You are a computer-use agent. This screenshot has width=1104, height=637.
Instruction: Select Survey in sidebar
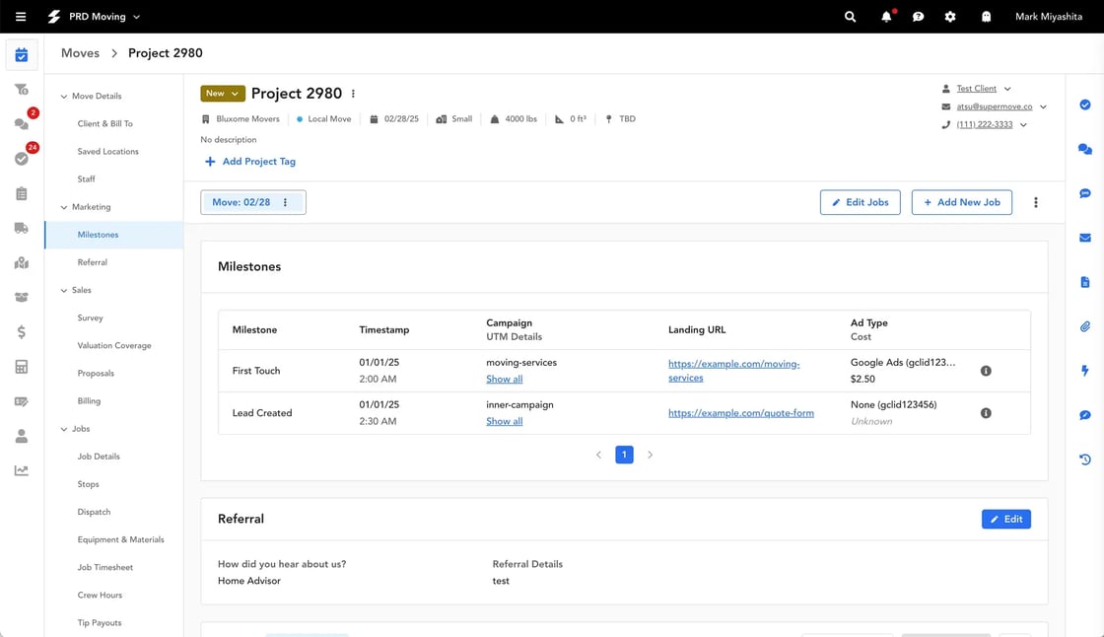90,318
